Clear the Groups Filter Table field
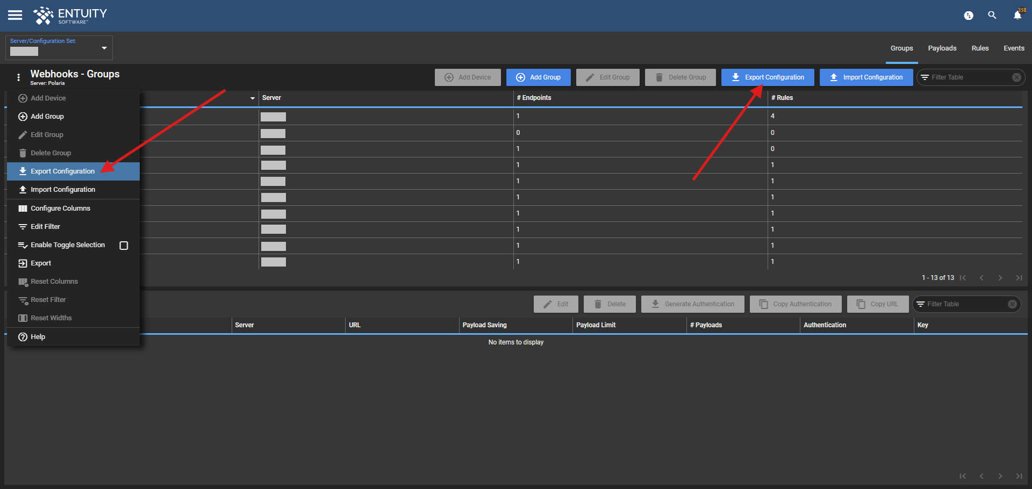The width and height of the screenshot is (1032, 489). pos(1016,77)
